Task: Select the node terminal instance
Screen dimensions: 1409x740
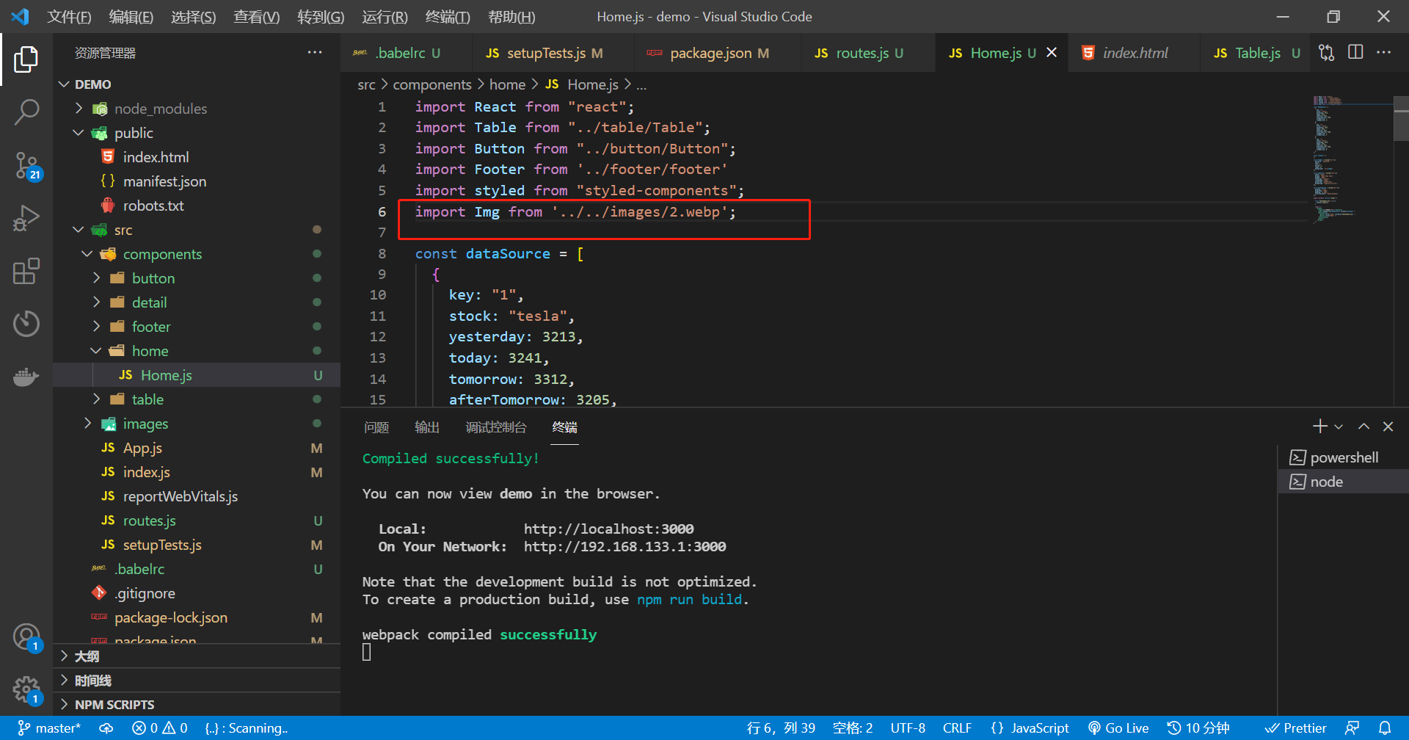Action: tap(1343, 482)
